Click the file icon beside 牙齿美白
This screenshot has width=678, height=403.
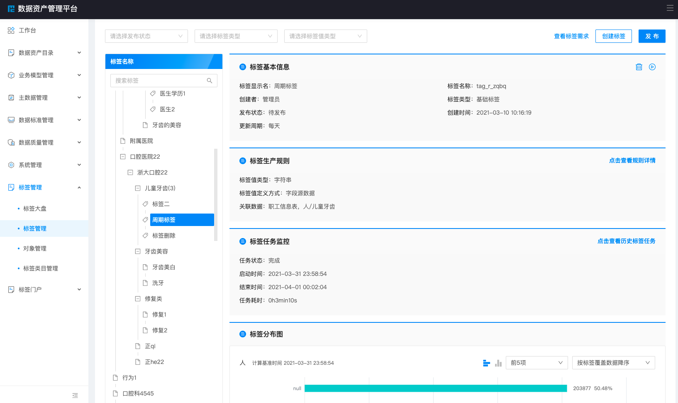(145, 267)
